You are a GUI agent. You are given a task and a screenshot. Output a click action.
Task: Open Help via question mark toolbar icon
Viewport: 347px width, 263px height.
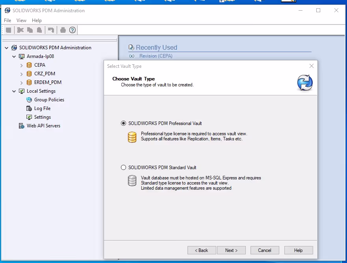(x=72, y=30)
